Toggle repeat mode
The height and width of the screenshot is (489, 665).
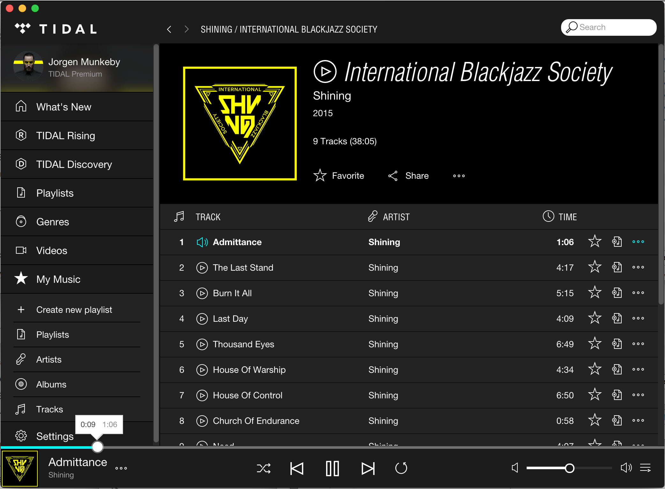pos(401,468)
